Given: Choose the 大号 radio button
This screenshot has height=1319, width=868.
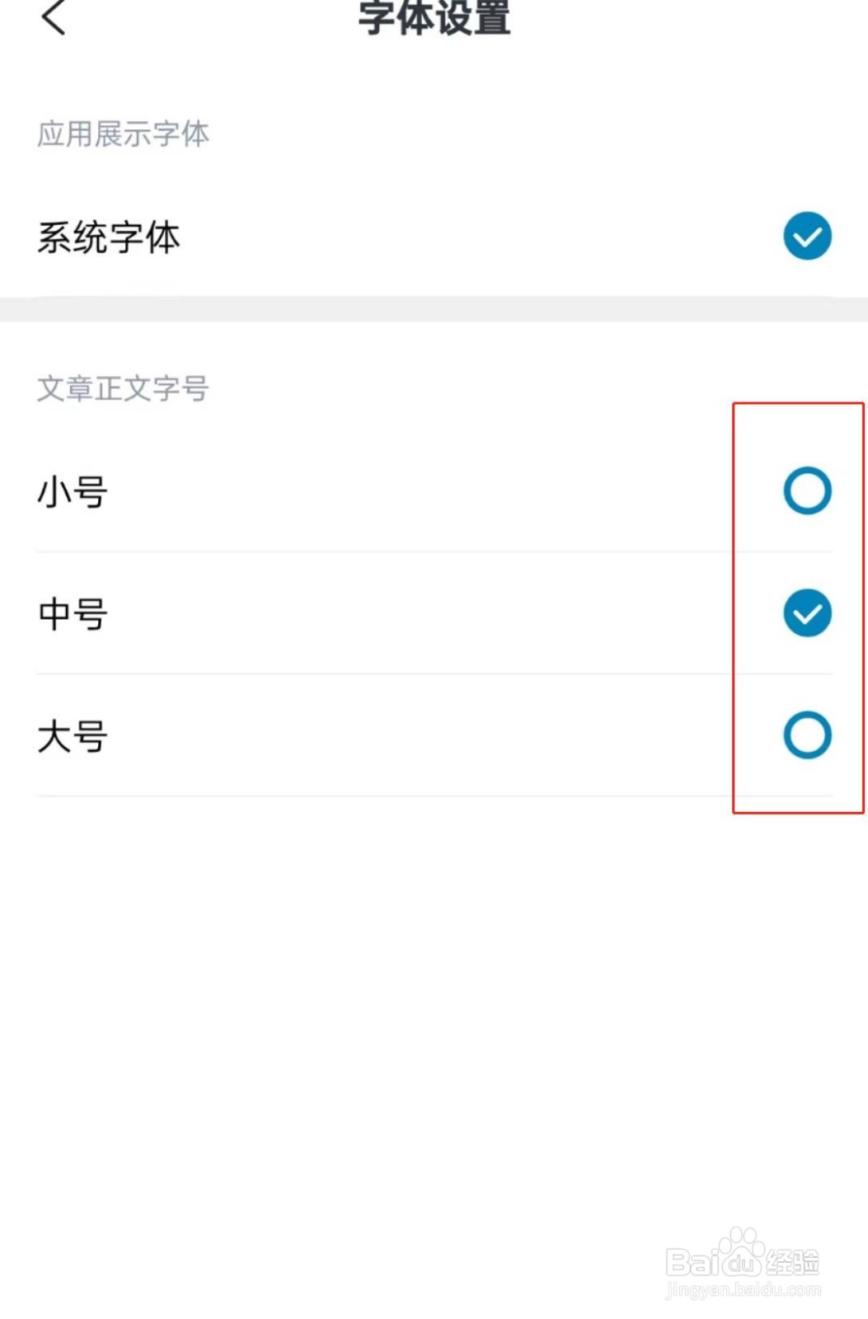Looking at the screenshot, I should pos(807,735).
